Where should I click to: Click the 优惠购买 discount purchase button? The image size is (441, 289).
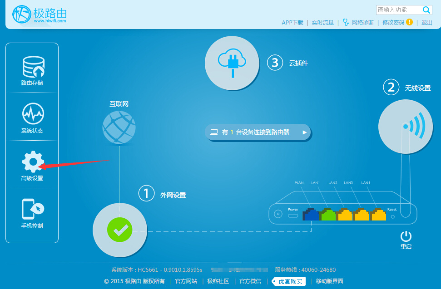click(291, 281)
